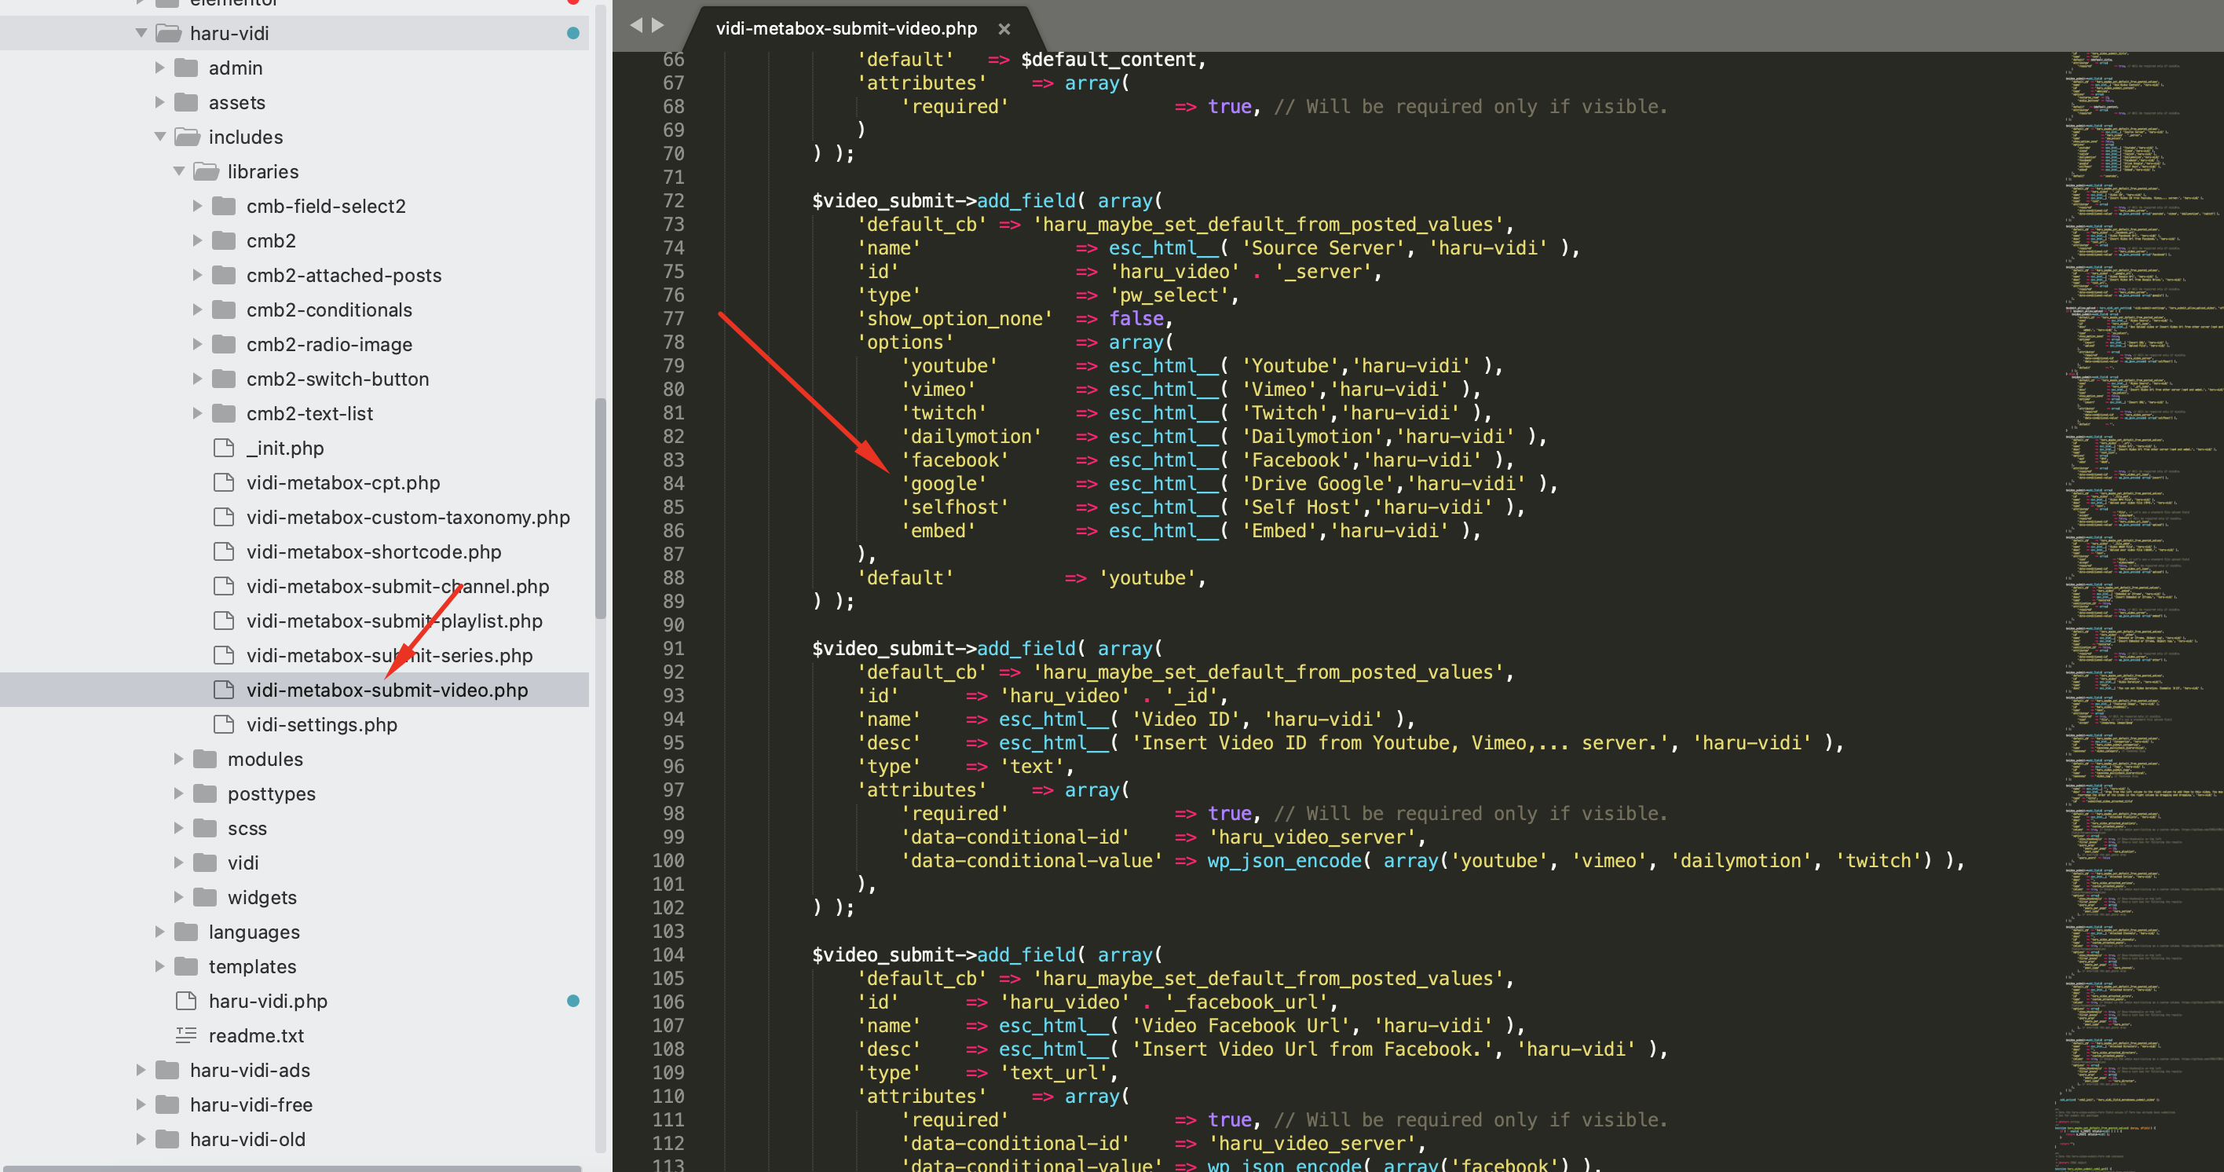Click wp_json_encode on line 100
The width and height of the screenshot is (2224, 1172).
(1285, 861)
